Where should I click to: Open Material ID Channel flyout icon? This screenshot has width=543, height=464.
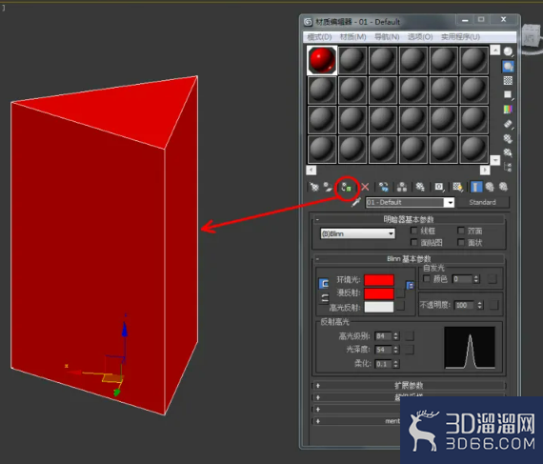[439, 188]
